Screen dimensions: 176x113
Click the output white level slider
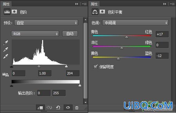80,85
